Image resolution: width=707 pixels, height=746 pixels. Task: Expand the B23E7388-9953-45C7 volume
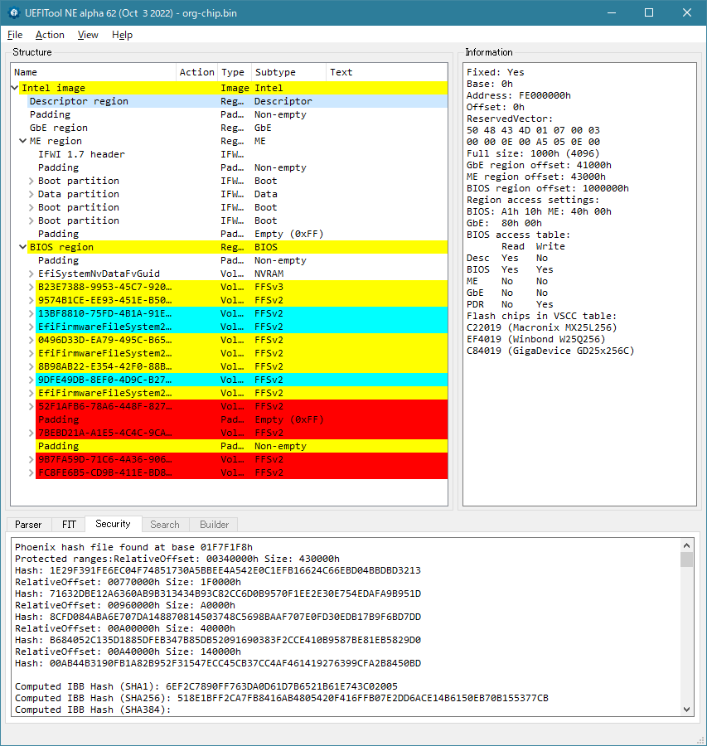pos(31,287)
